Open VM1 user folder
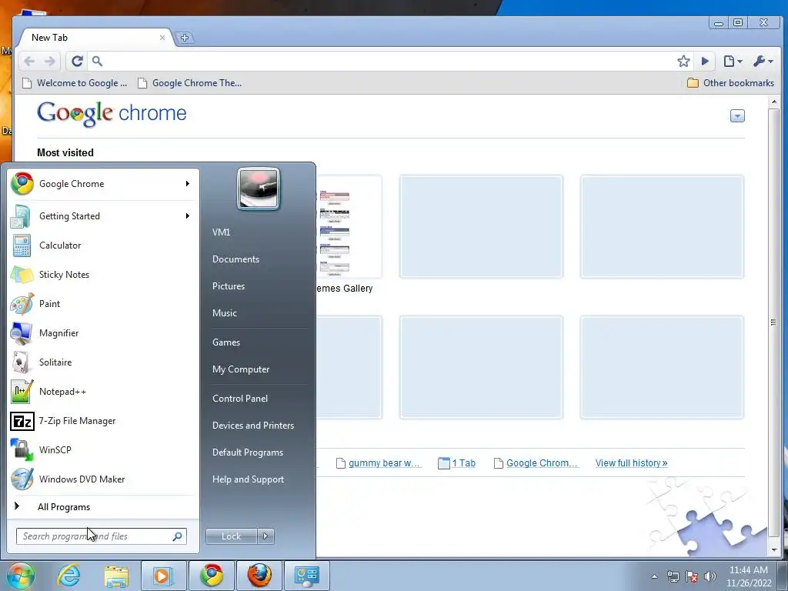The width and height of the screenshot is (788, 591). coord(258,232)
